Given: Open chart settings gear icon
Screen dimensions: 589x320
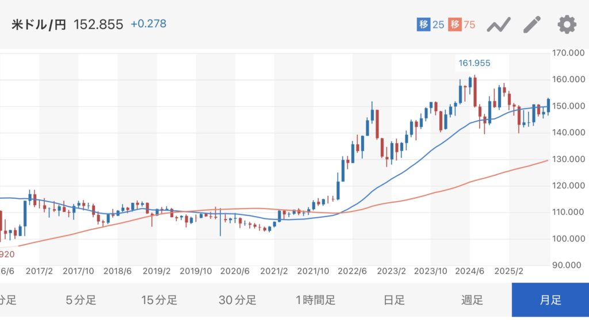Looking at the screenshot, I should [x=567, y=25].
